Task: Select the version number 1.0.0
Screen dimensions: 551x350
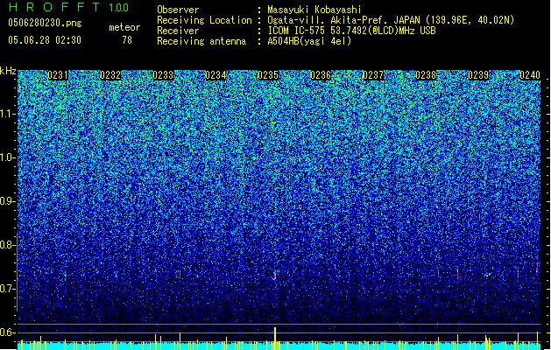Action: tap(119, 7)
